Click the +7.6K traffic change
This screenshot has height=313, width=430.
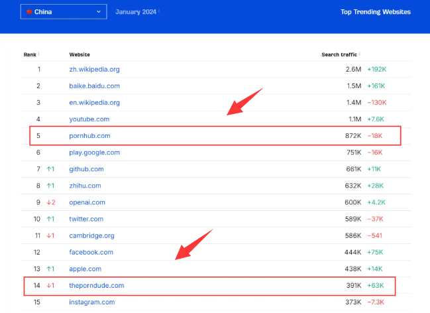coord(376,119)
